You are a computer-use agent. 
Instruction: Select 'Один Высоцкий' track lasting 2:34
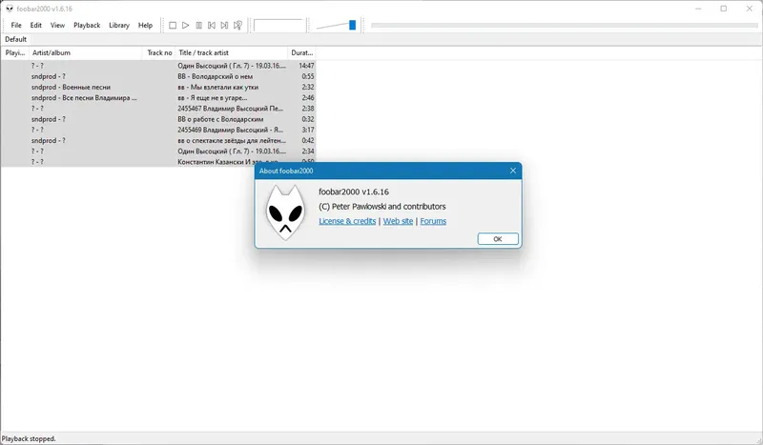tap(158, 152)
